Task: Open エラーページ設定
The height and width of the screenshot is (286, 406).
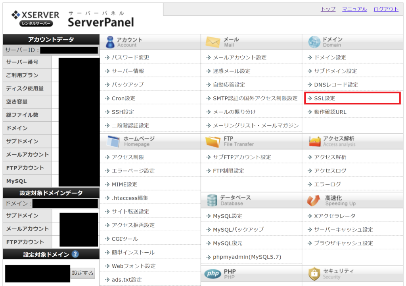Action: 133,171
